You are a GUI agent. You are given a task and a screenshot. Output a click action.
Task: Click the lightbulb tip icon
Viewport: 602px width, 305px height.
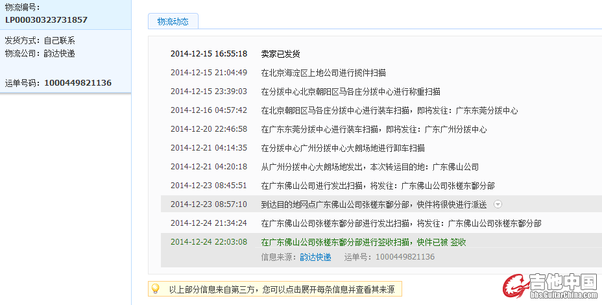[155, 289]
